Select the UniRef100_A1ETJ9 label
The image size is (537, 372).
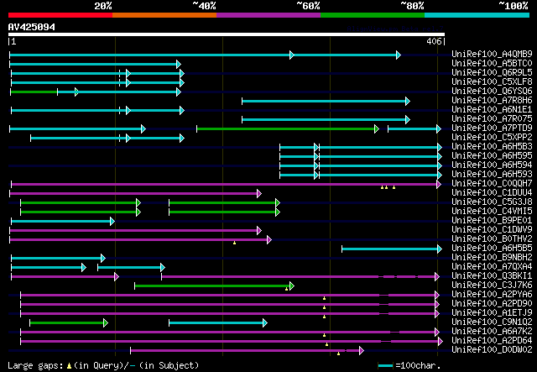[x=492, y=313]
